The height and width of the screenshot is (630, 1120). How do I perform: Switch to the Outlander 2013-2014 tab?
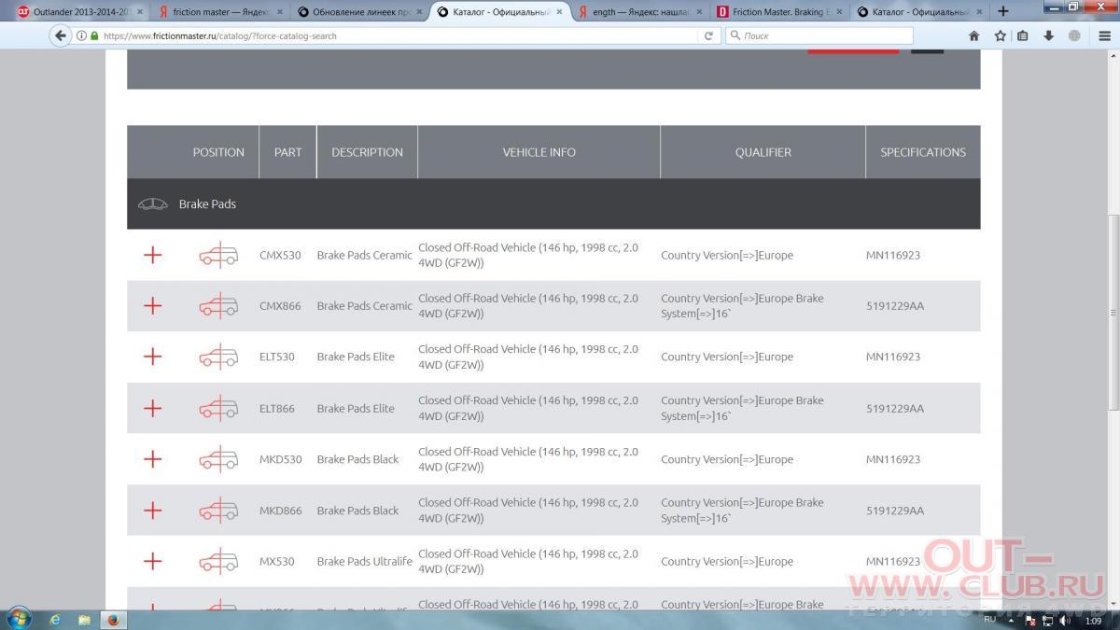81,11
